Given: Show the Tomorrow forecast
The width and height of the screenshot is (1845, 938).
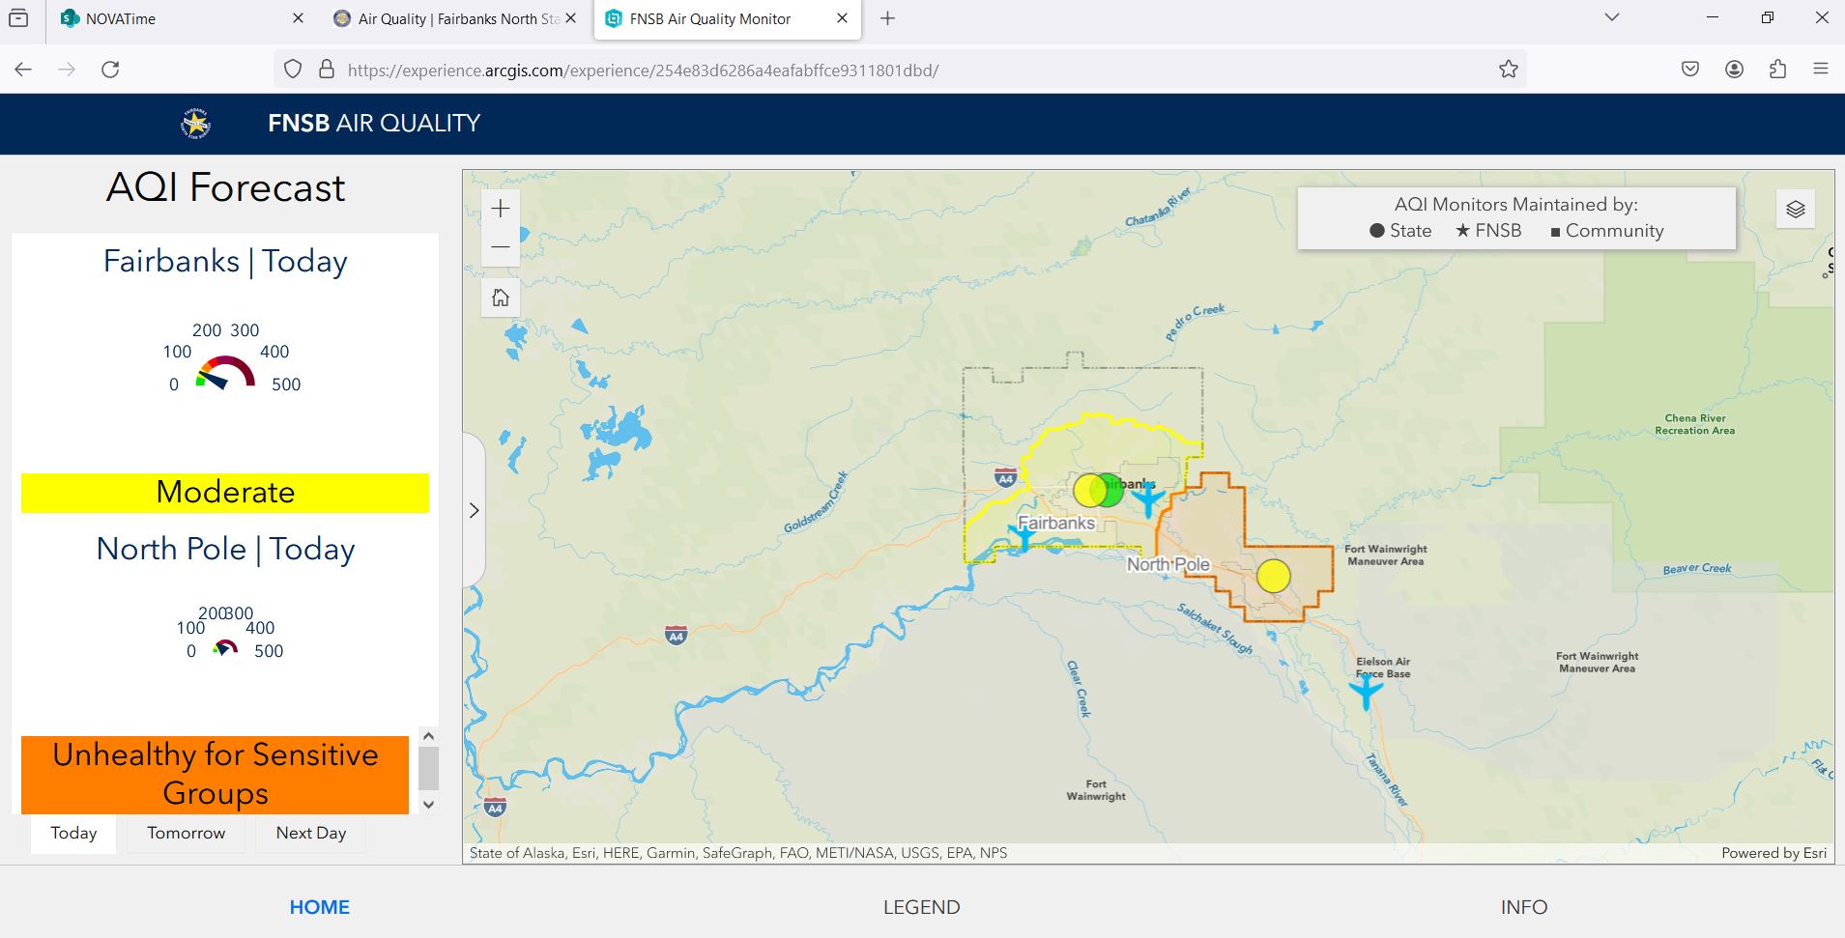Looking at the screenshot, I should 186,833.
